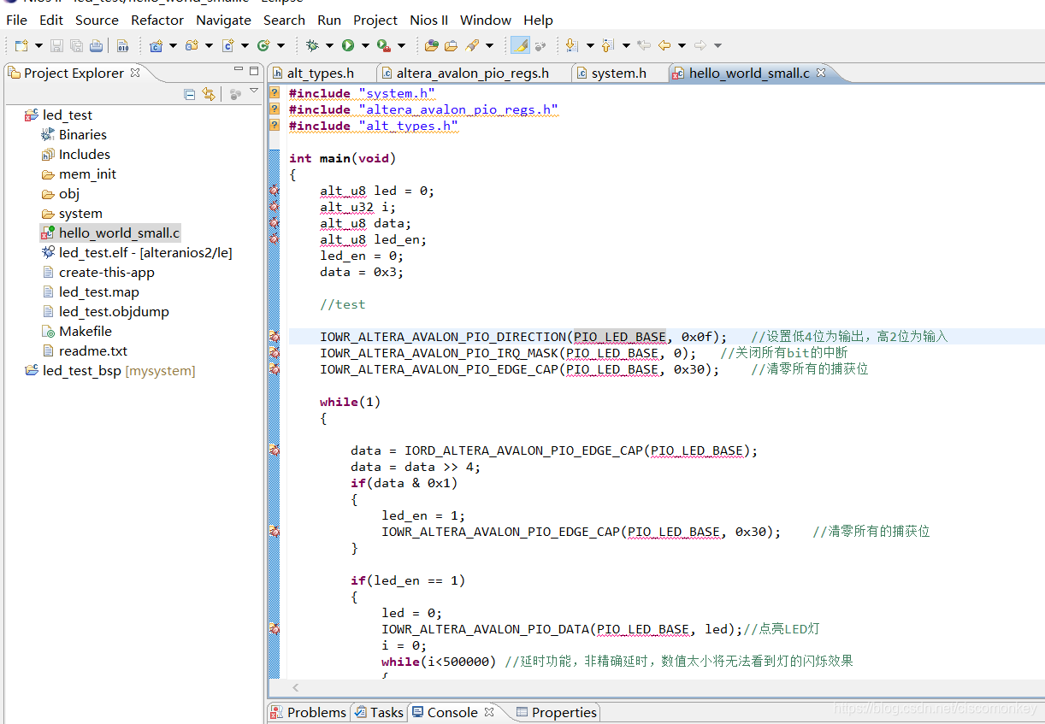
Task: Click the Save All toolbar icon
Action: point(76,45)
